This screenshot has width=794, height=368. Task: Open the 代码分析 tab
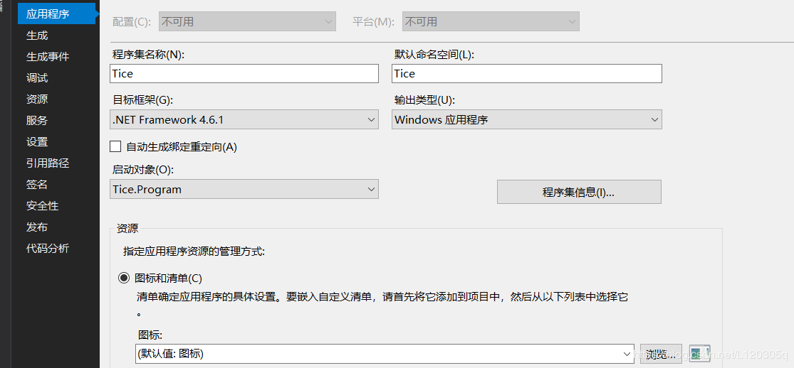tap(48, 248)
